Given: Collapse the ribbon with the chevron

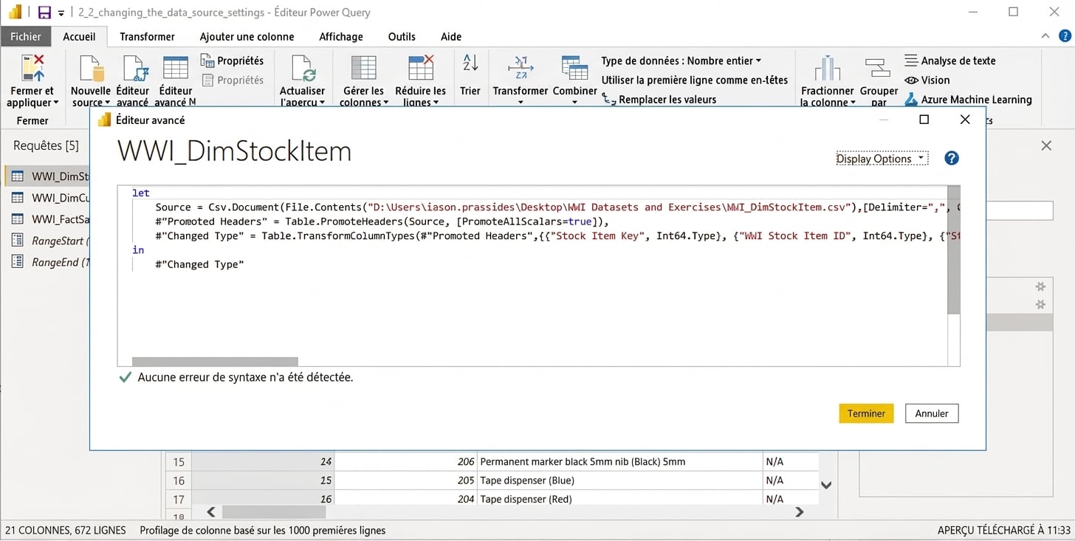Looking at the screenshot, I should [x=1045, y=36].
